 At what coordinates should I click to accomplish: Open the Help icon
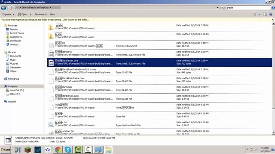coord(271,14)
